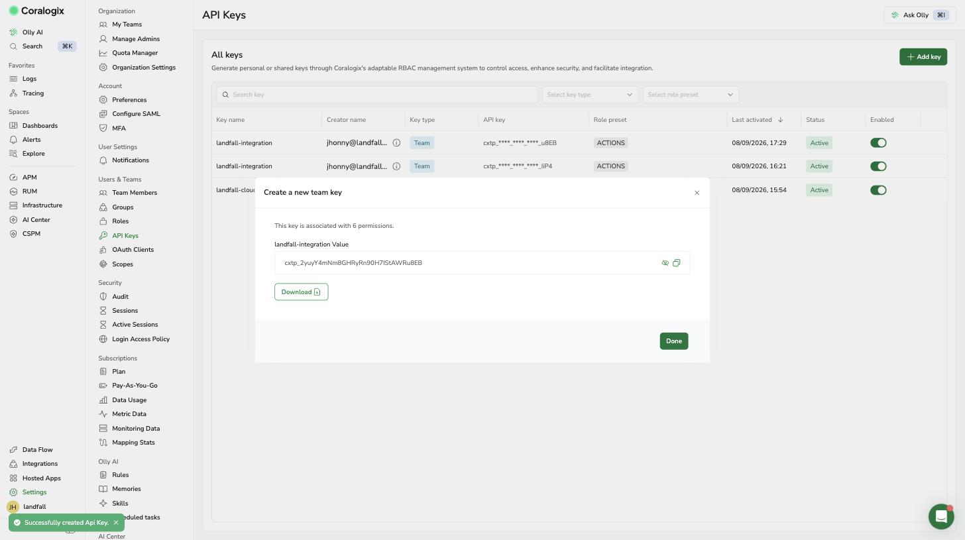Open the Select key type dropdown
Image resolution: width=965 pixels, height=540 pixels.
pos(590,95)
